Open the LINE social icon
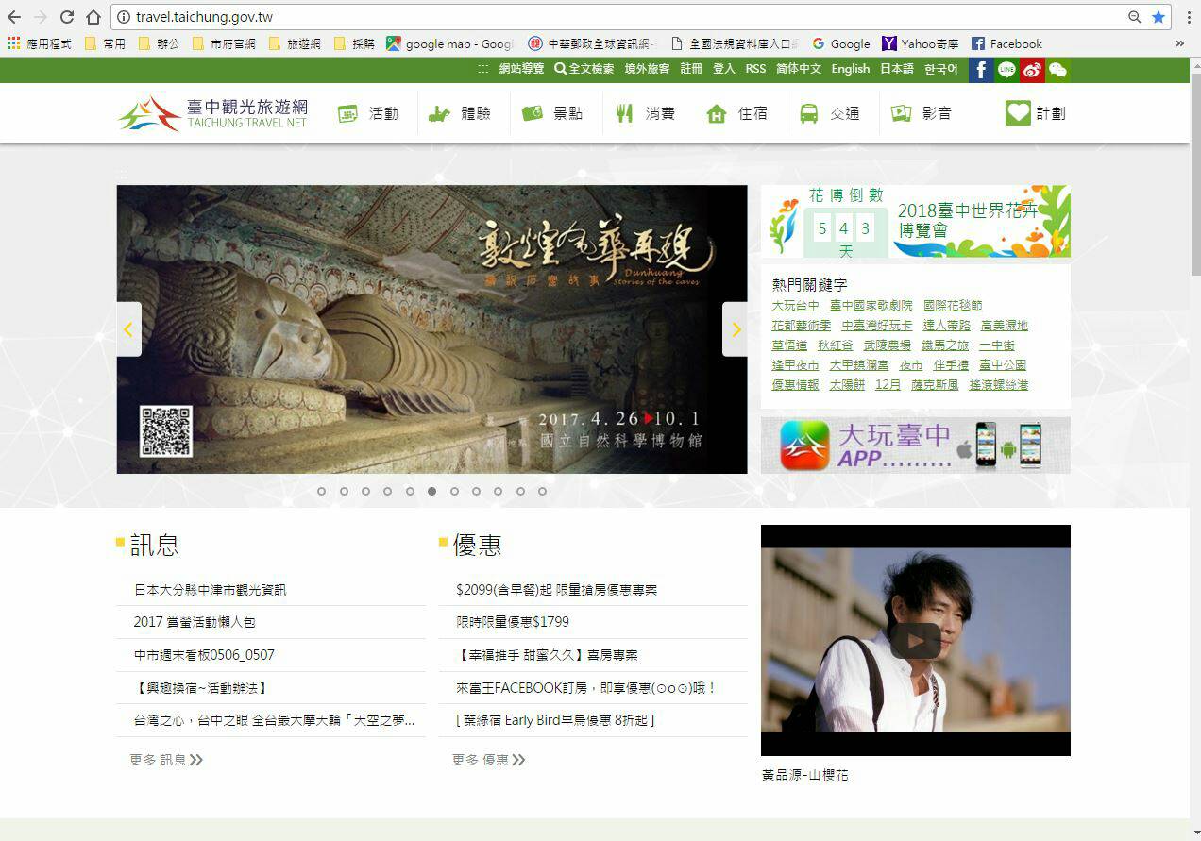 point(1006,70)
